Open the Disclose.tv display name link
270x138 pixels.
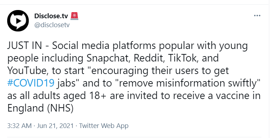[52, 16]
